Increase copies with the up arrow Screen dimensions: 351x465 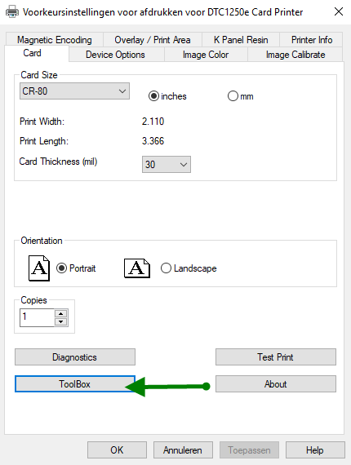pyautogui.click(x=61, y=314)
